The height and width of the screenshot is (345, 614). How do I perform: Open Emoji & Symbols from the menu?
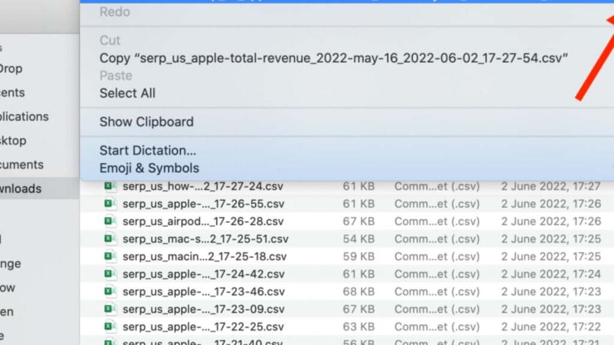coord(149,168)
